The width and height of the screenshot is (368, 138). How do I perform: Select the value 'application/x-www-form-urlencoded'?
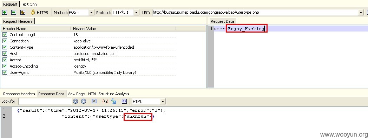pos(104,47)
